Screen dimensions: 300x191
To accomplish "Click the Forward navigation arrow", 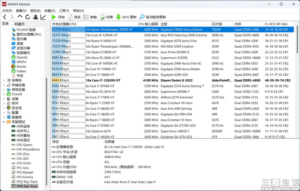I will [x=12, y=17].
